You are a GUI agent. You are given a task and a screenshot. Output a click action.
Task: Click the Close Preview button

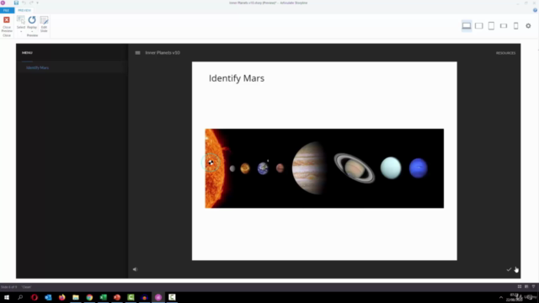tap(7, 24)
